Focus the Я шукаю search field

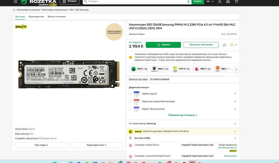click(x=137, y=1)
